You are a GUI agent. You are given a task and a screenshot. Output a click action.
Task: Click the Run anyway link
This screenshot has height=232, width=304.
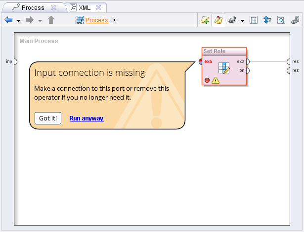86,118
